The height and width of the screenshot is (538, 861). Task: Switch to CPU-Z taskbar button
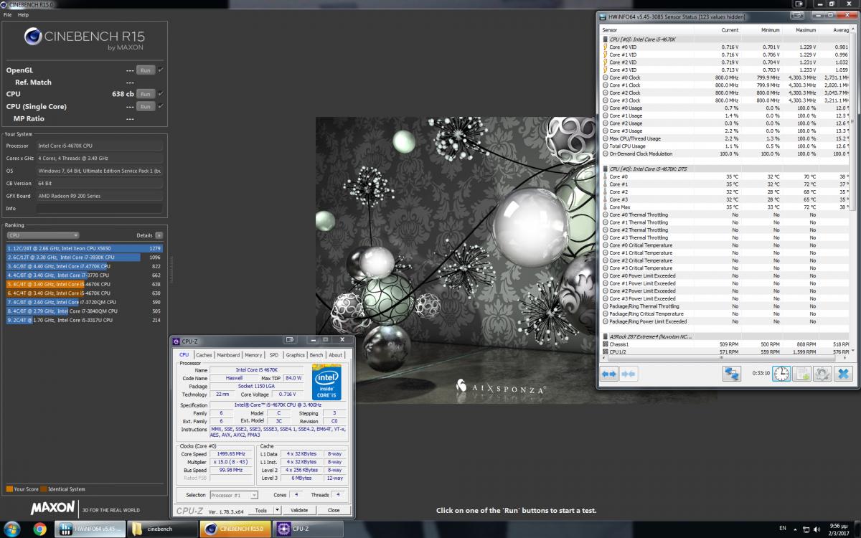coord(308,529)
